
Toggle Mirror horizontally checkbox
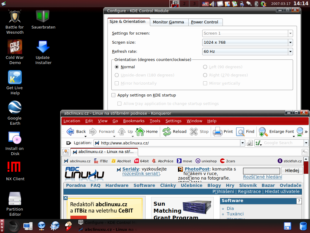click(117, 83)
